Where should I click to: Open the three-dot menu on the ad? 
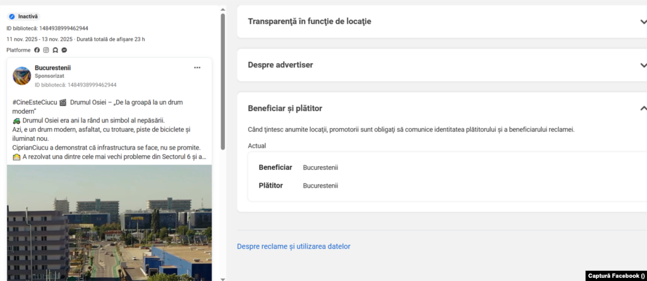point(197,68)
